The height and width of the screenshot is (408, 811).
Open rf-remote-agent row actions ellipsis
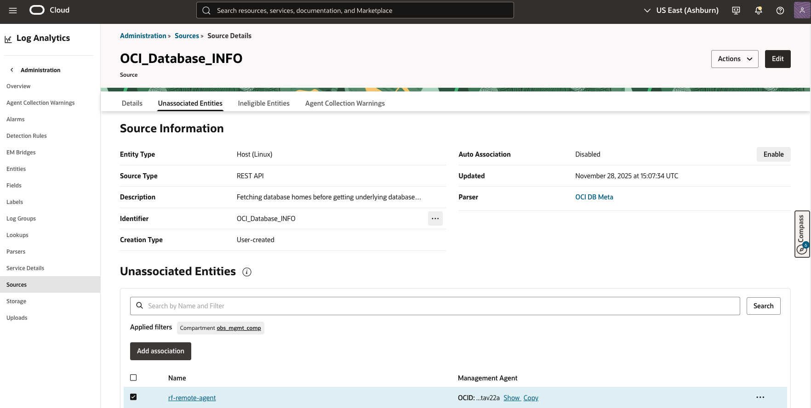click(x=760, y=397)
